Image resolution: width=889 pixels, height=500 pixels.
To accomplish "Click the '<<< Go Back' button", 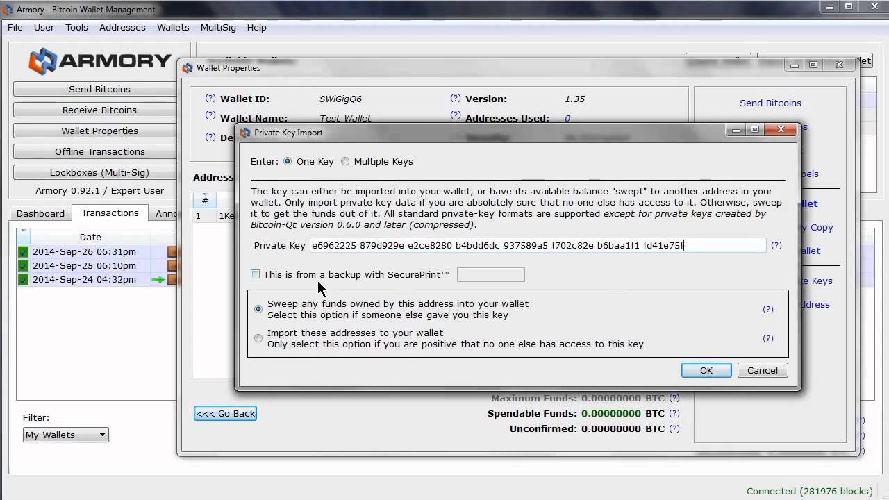I will pyautogui.click(x=226, y=413).
